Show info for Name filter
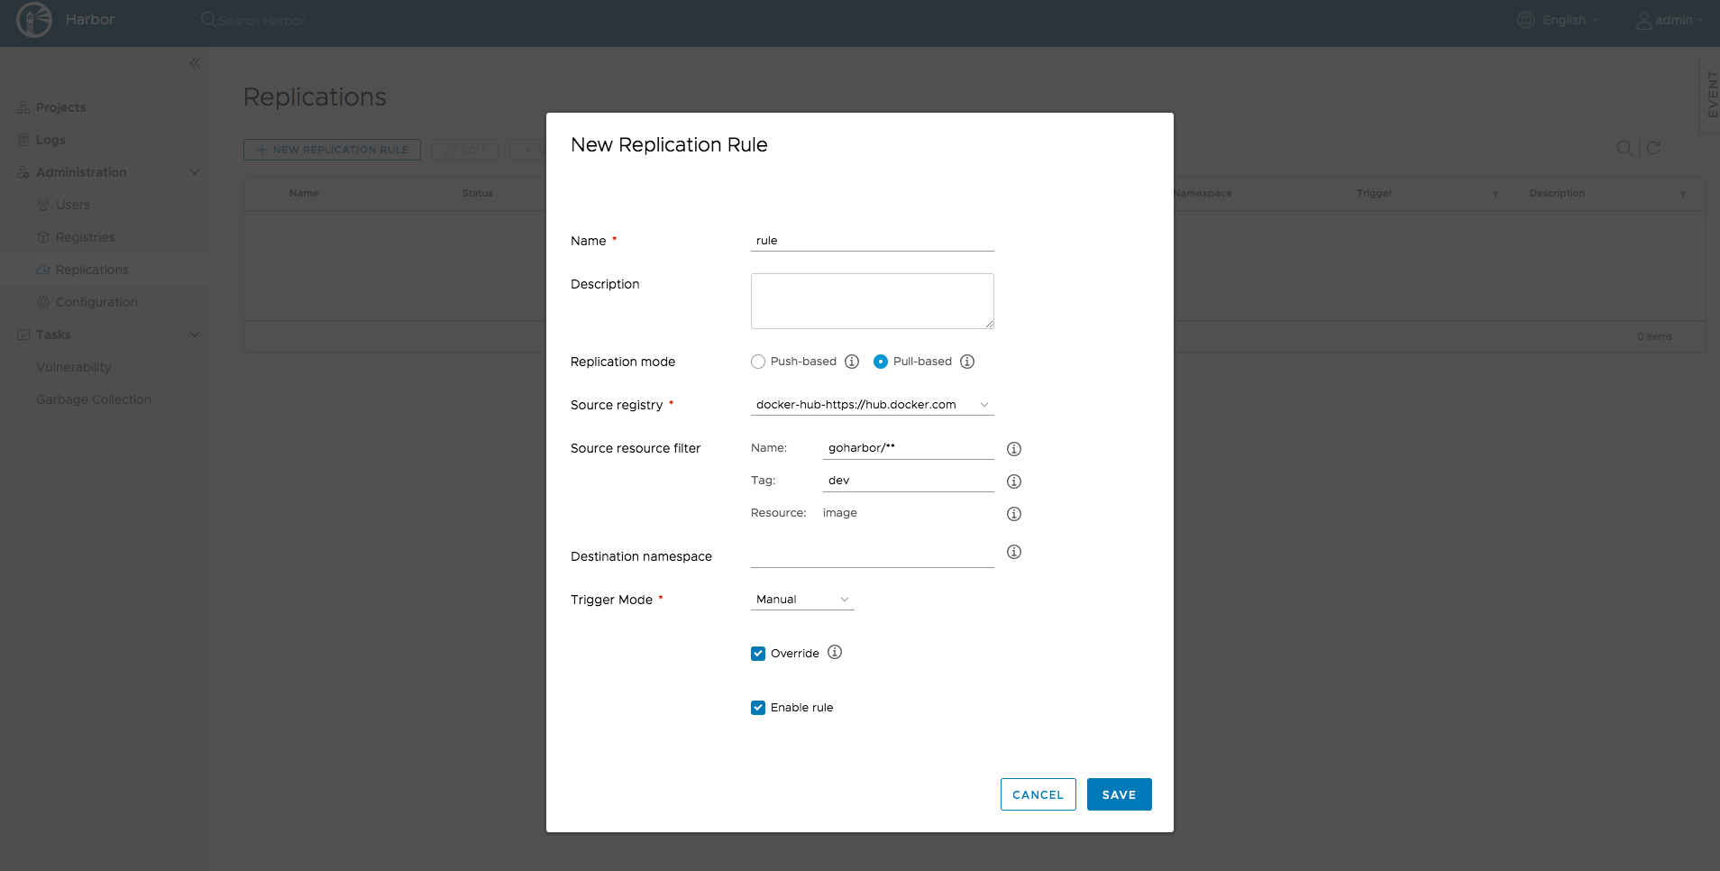 point(1014,449)
